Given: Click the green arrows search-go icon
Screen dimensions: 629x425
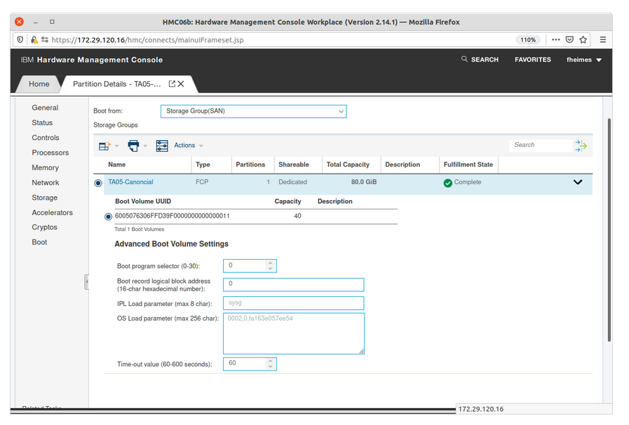Looking at the screenshot, I should tap(581, 146).
